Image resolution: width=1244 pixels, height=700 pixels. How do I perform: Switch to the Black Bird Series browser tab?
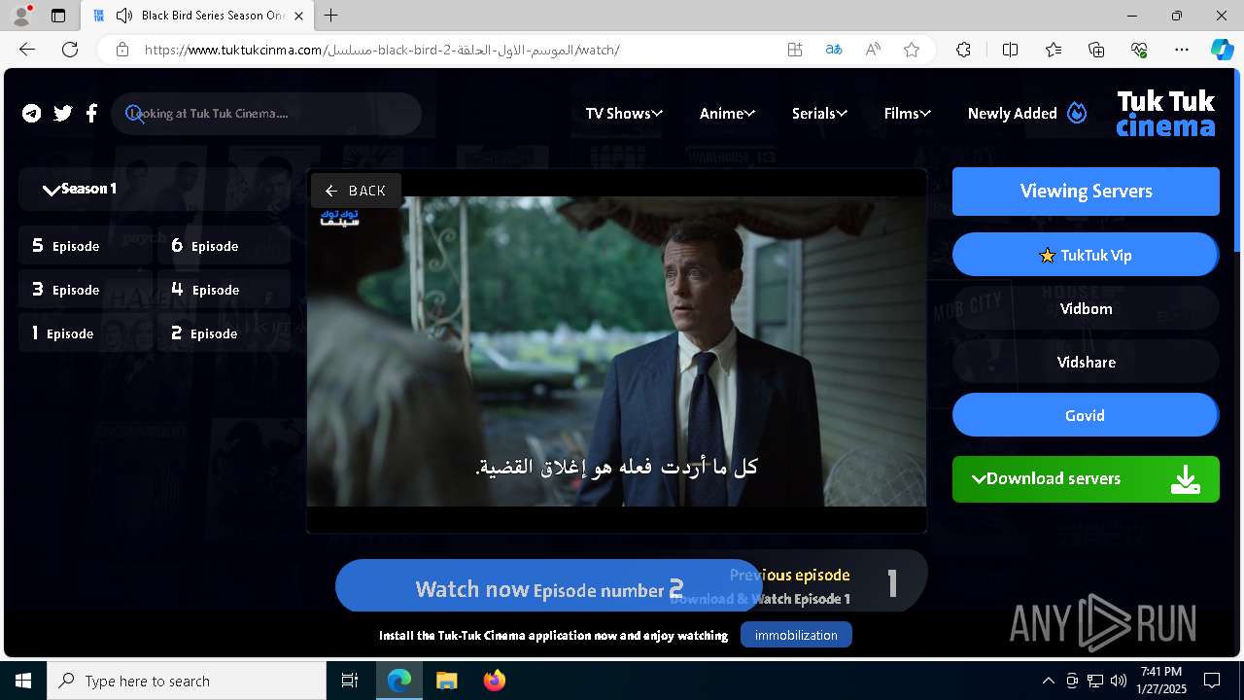[x=199, y=16]
